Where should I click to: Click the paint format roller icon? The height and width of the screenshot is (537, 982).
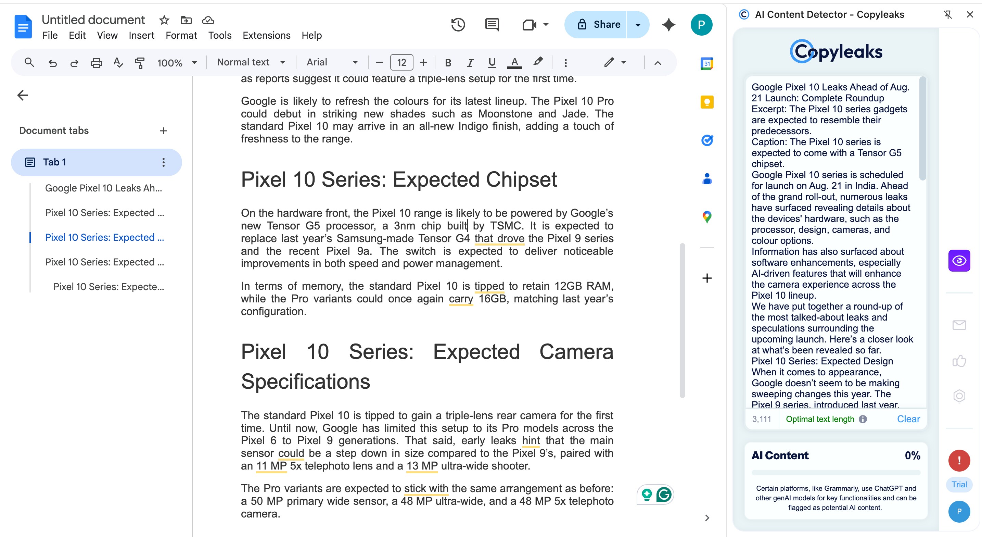click(140, 63)
